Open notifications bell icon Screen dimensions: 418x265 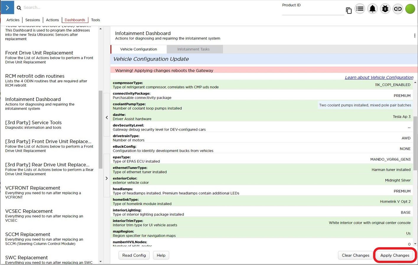pyautogui.click(x=373, y=9)
